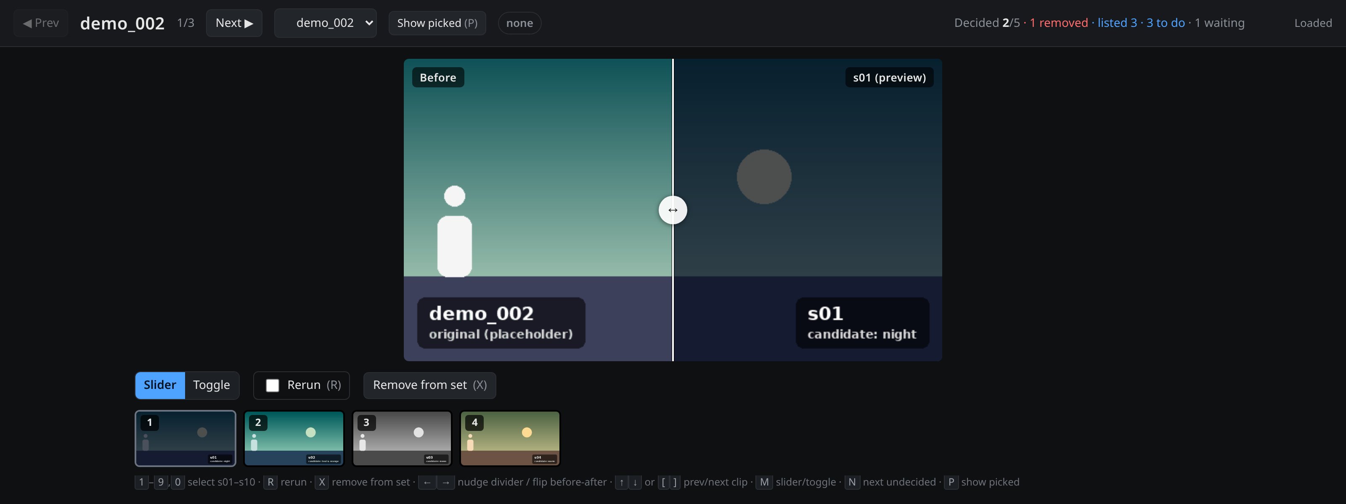
Task: Click the 'Decided 2/5' status text
Action: point(987,23)
